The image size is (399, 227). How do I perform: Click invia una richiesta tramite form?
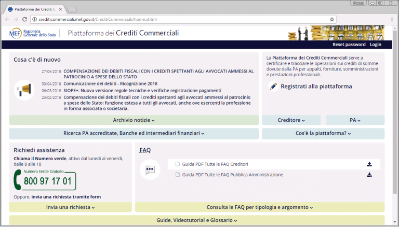tap(66, 197)
